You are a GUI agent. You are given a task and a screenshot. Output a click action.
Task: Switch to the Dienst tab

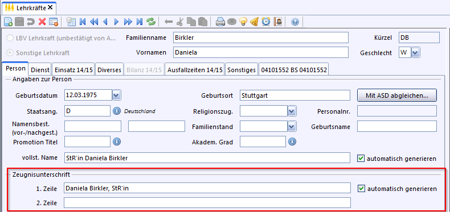(x=40, y=70)
